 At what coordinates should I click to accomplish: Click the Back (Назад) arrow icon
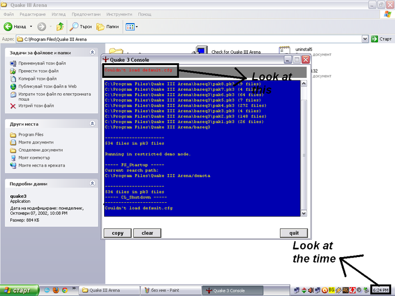click(x=8, y=27)
